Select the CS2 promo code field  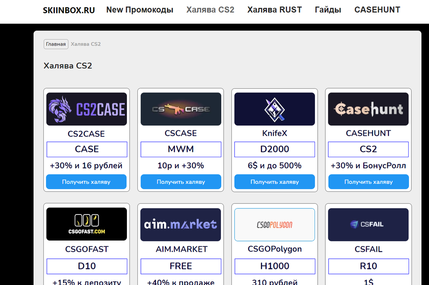coord(368,149)
